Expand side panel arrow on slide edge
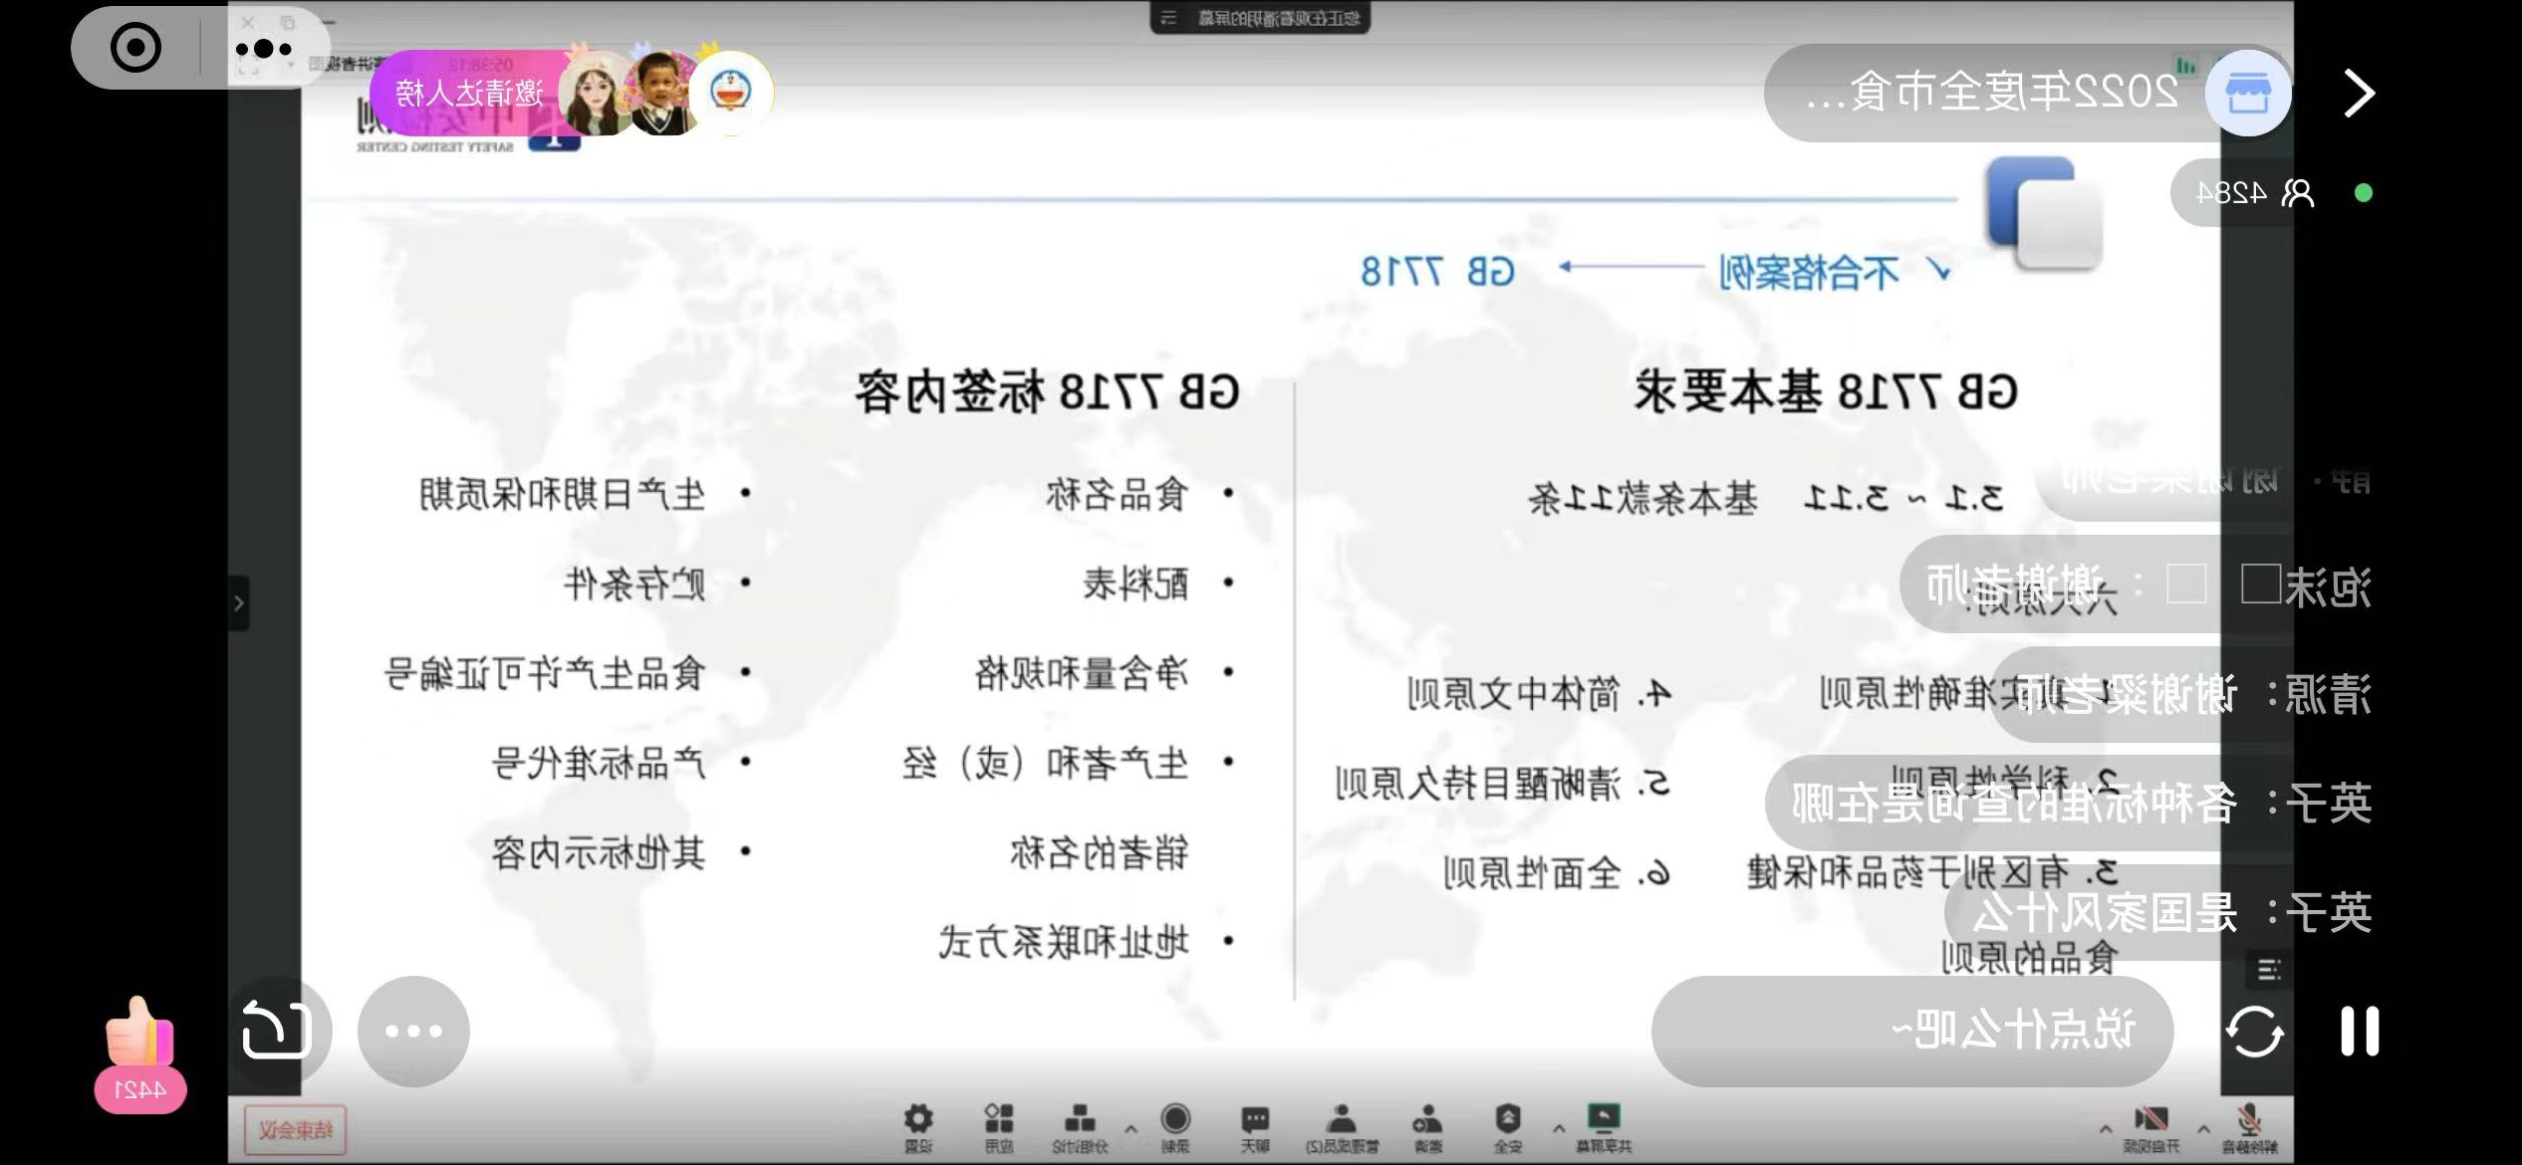 [238, 602]
